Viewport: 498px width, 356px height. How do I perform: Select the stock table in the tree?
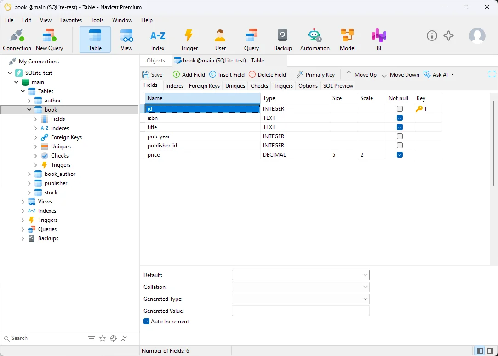click(51, 192)
